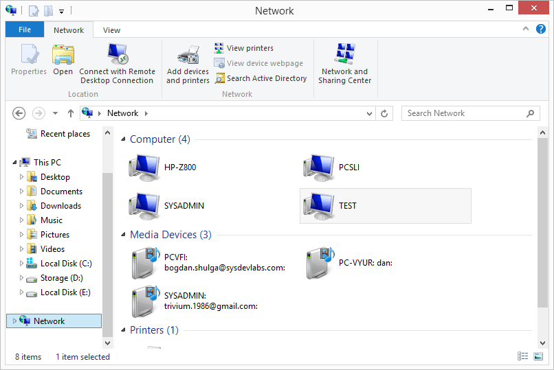Click the Refresh button in address bar

(385, 113)
